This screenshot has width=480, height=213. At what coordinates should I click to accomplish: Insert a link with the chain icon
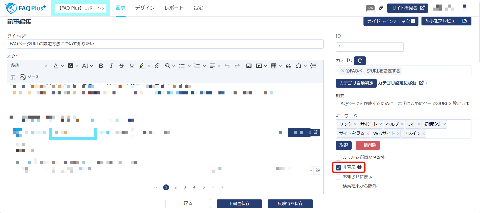tap(157, 66)
